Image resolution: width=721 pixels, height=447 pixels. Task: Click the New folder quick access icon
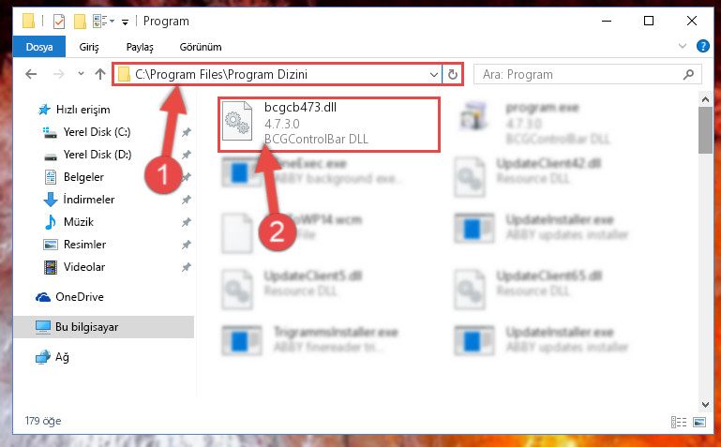point(80,22)
